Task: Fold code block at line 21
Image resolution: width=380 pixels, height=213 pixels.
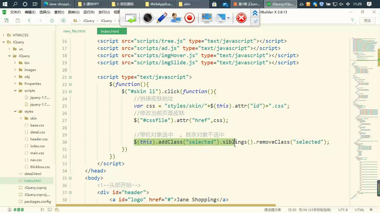Action: (70, 77)
